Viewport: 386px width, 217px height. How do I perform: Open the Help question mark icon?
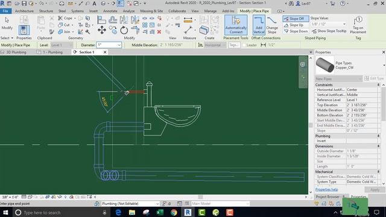click(x=343, y=4)
